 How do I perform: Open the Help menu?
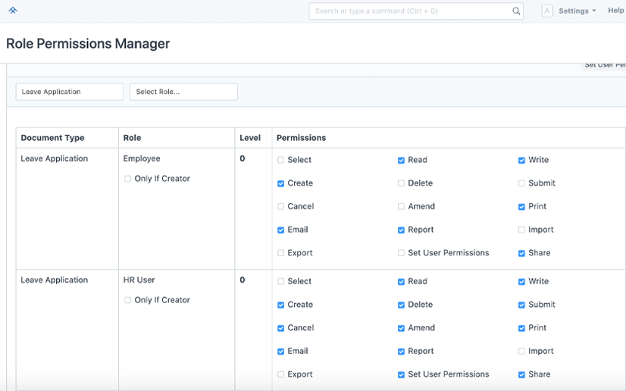coord(615,11)
